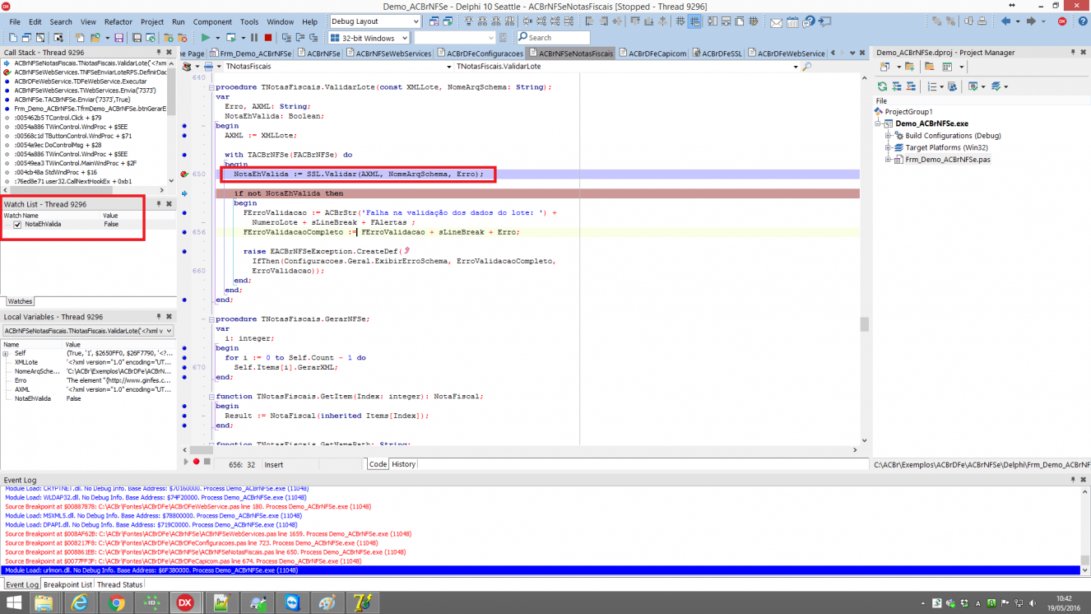Toggle the breakpoint on line 650
The width and height of the screenshot is (1091, 614).
coord(184,174)
